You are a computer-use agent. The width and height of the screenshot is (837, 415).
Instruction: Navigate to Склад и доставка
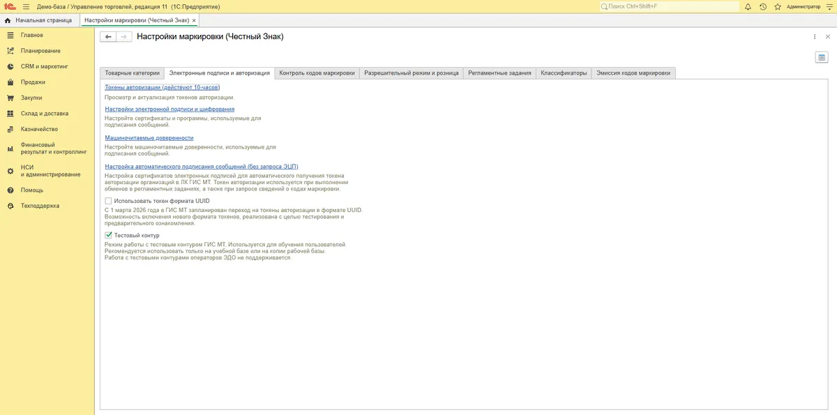[x=45, y=114]
